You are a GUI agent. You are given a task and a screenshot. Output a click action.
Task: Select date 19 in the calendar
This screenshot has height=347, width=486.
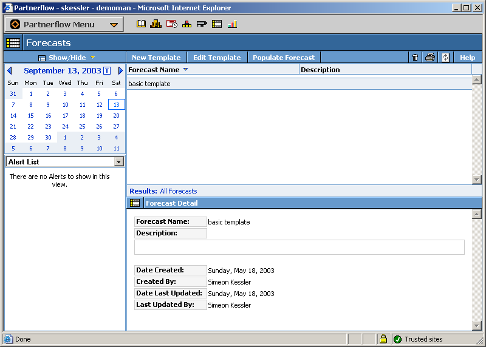[99, 115]
